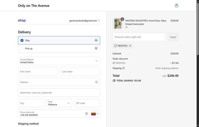
Task: Click the Apartment, suite optional field
Action: coord(59,93)
